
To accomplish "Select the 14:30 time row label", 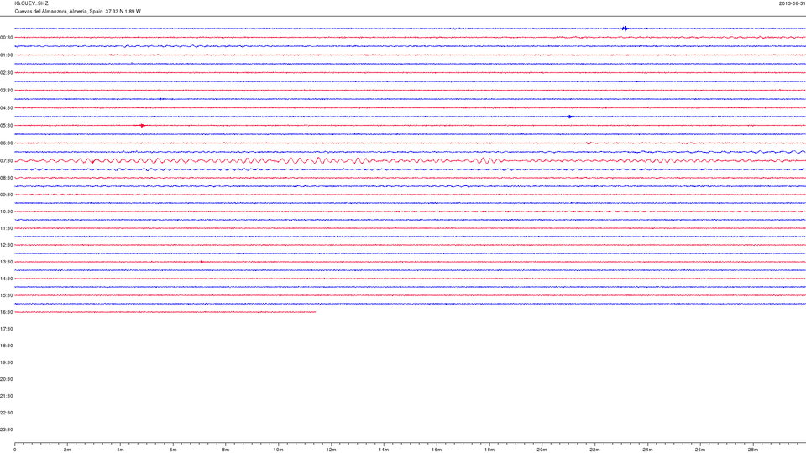I will (x=6, y=279).
